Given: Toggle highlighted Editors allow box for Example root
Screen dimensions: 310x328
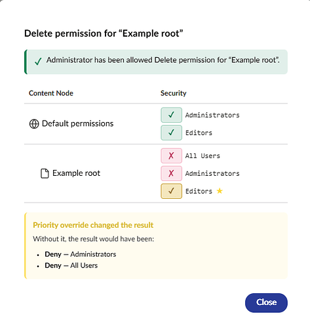Looking at the screenshot, I should click(172, 191).
